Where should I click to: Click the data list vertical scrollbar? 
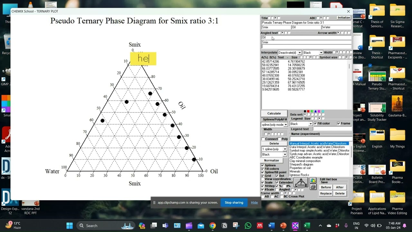click(349, 84)
